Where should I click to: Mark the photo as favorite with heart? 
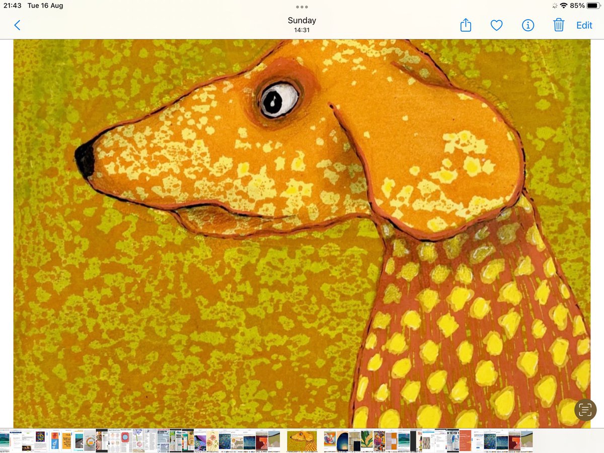497,25
